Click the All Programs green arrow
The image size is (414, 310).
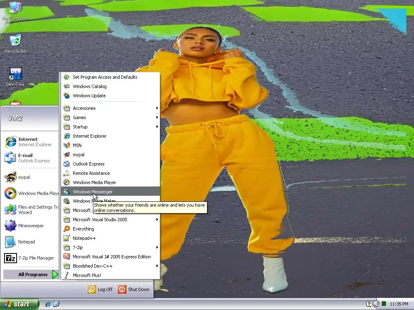[x=55, y=274]
